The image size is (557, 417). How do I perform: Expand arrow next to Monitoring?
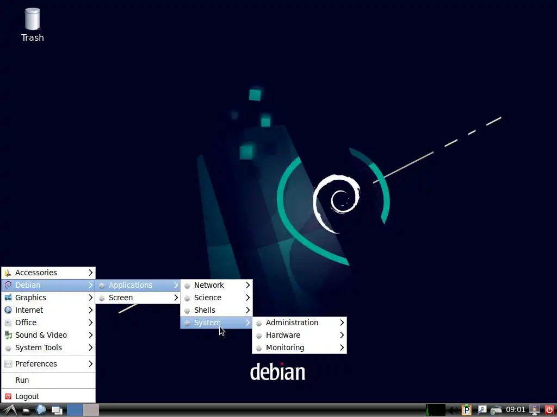pyautogui.click(x=342, y=347)
